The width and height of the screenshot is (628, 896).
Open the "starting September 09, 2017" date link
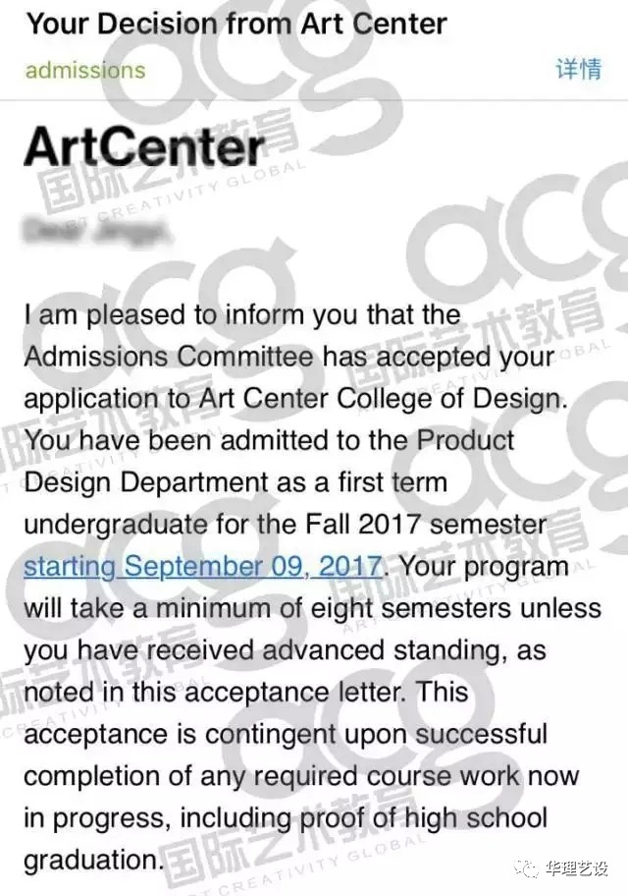203,566
